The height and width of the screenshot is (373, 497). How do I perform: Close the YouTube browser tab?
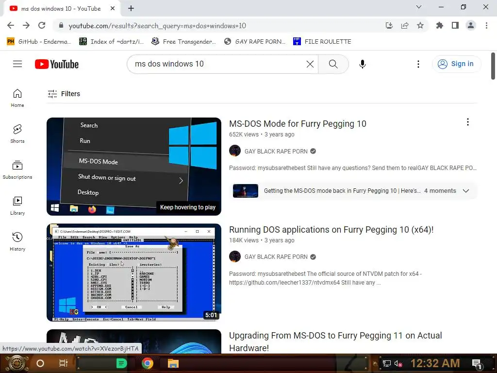[113, 9]
